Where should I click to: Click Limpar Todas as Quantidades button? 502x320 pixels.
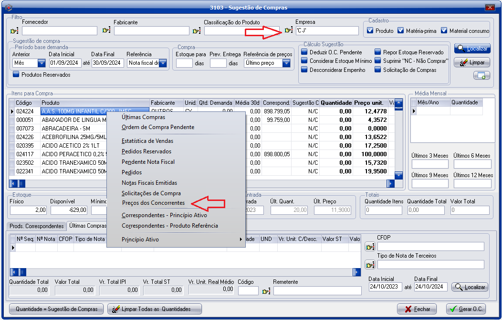155,309
